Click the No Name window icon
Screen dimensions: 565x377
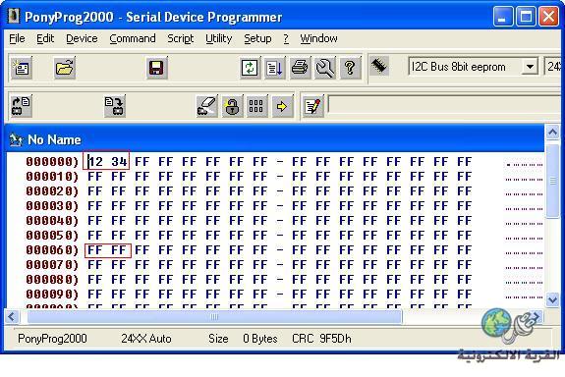[16, 139]
